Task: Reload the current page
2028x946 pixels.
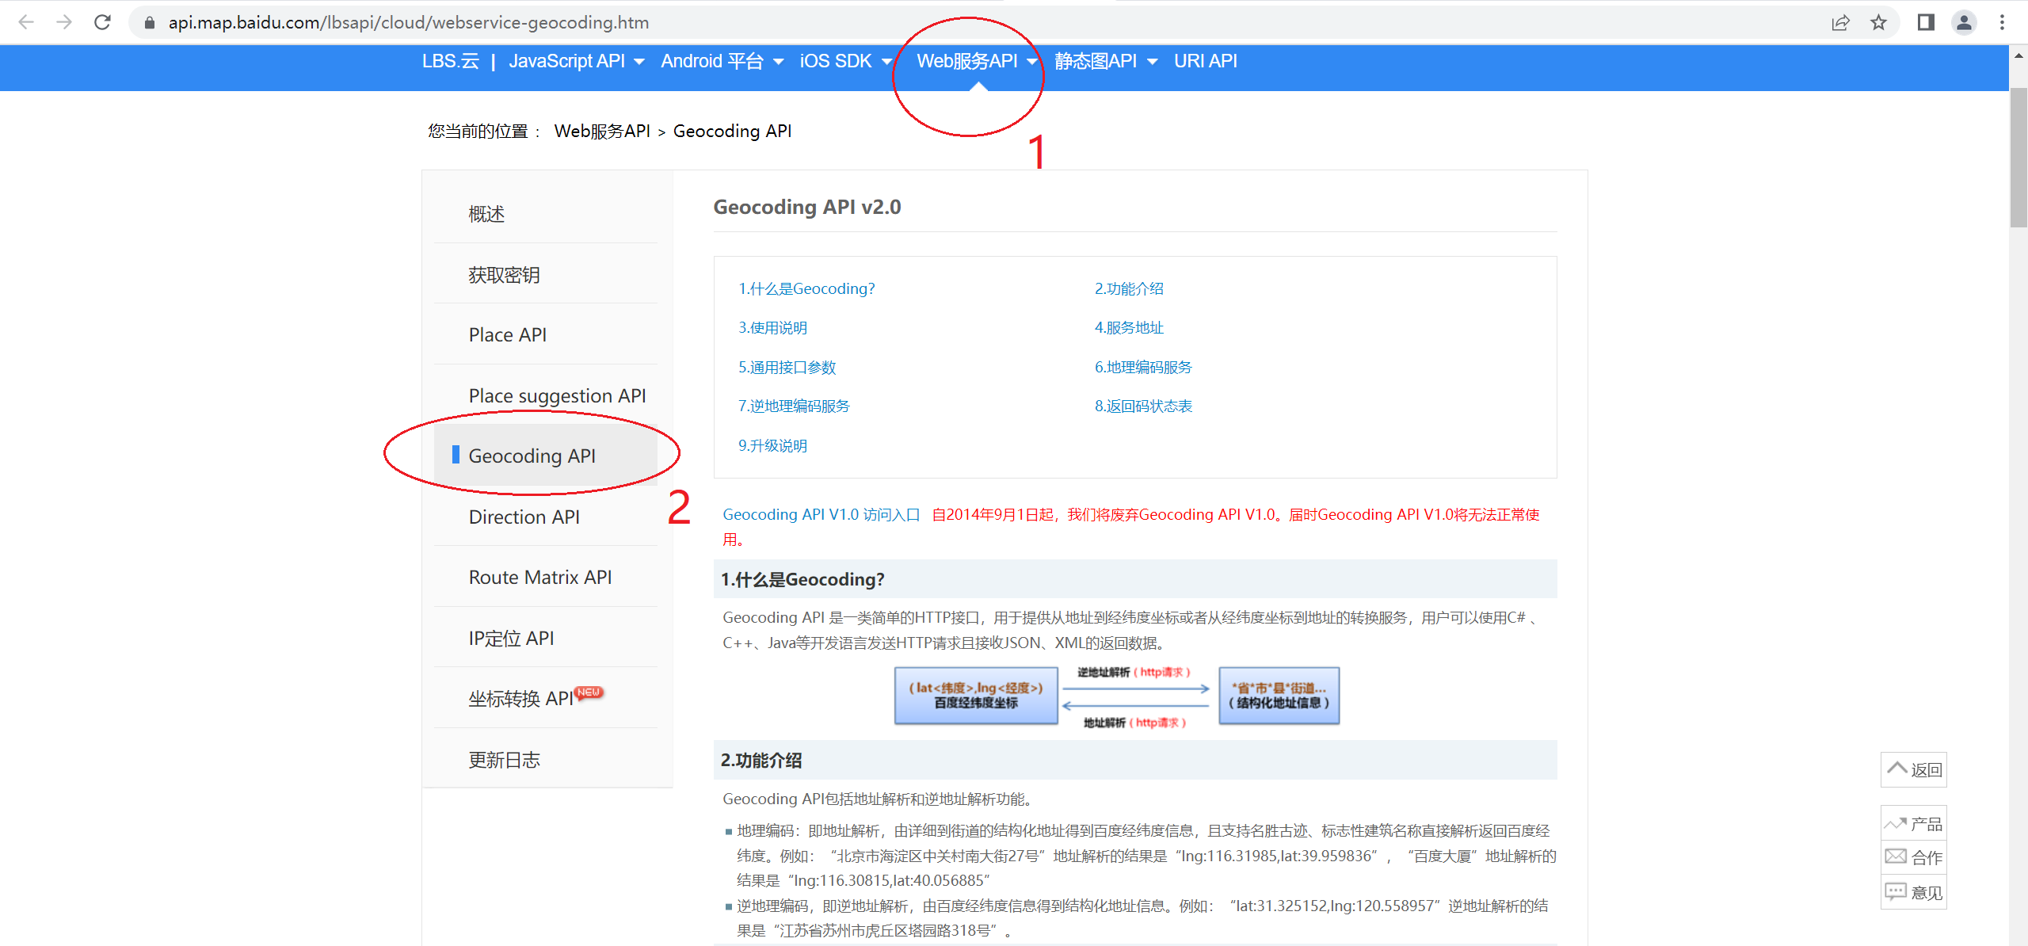Action: pos(102,22)
